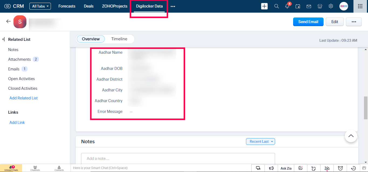Go to the Forecasts tab
Image resolution: width=368 pixels, height=172 pixels.
[67, 6]
